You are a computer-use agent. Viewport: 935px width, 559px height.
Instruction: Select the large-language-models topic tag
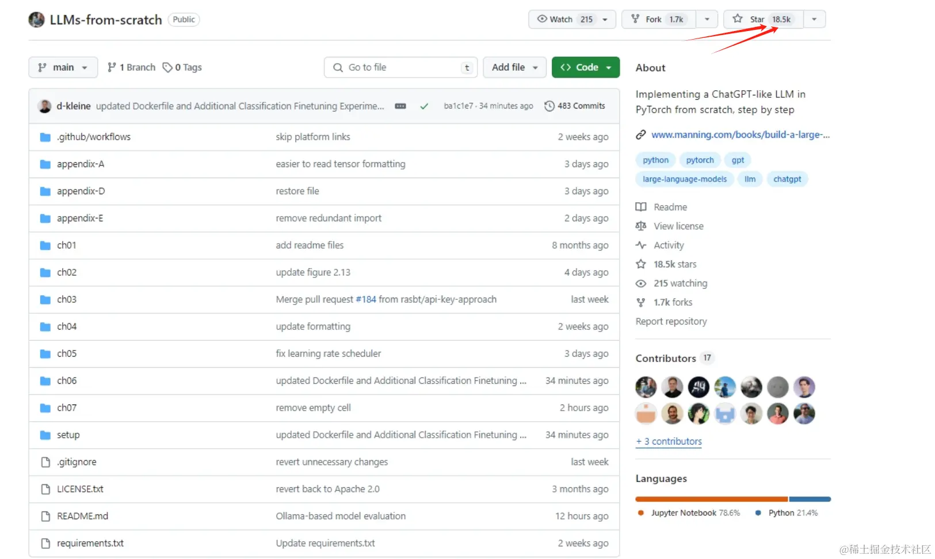point(685,179)
